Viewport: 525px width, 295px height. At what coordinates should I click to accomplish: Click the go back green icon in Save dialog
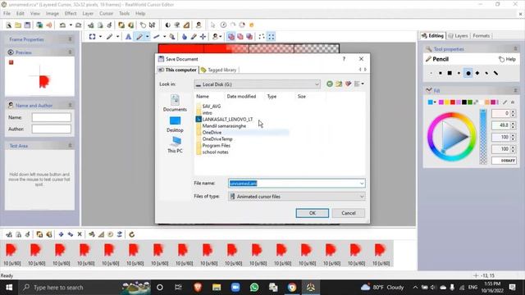[330, 84]
